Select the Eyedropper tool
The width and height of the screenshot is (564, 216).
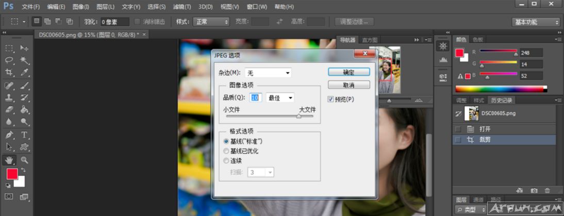point(24,73)
